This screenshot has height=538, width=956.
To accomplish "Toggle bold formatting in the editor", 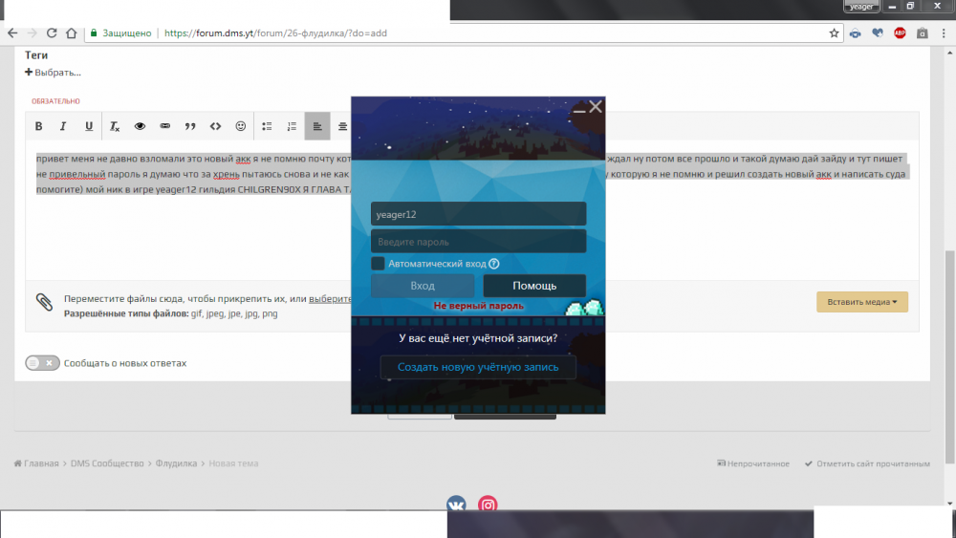I will (39, 126).
